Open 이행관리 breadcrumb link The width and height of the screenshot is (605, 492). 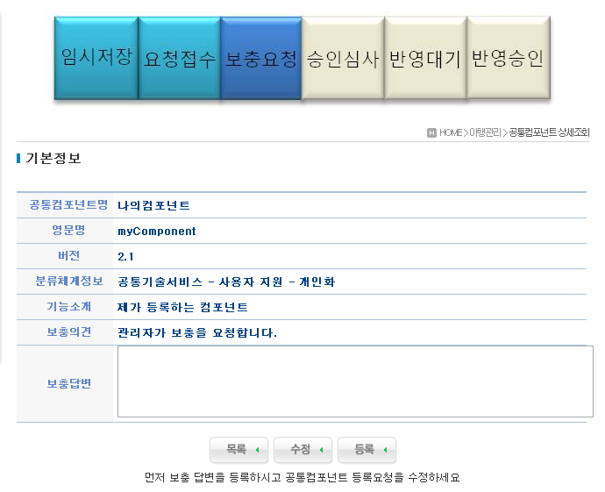485,132
